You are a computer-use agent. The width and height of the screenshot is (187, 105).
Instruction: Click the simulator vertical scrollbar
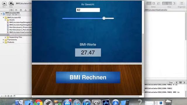pyautogui.click(x=143, y=63)
